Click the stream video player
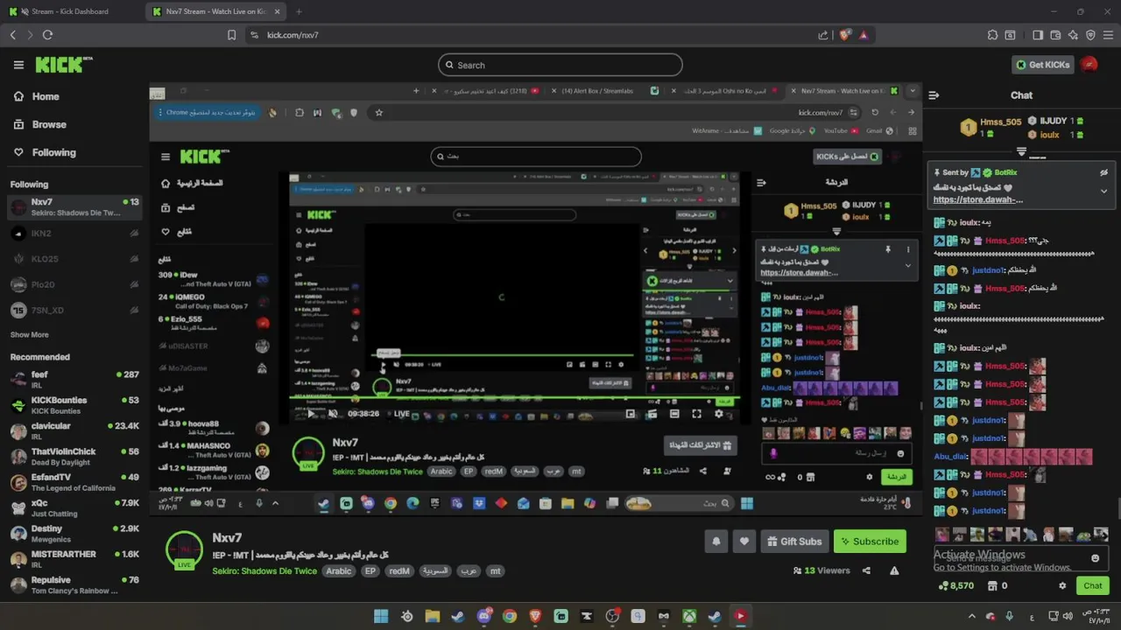Image resolution: width=1121 pixels, height=630 pixels. tap(536, 297)
